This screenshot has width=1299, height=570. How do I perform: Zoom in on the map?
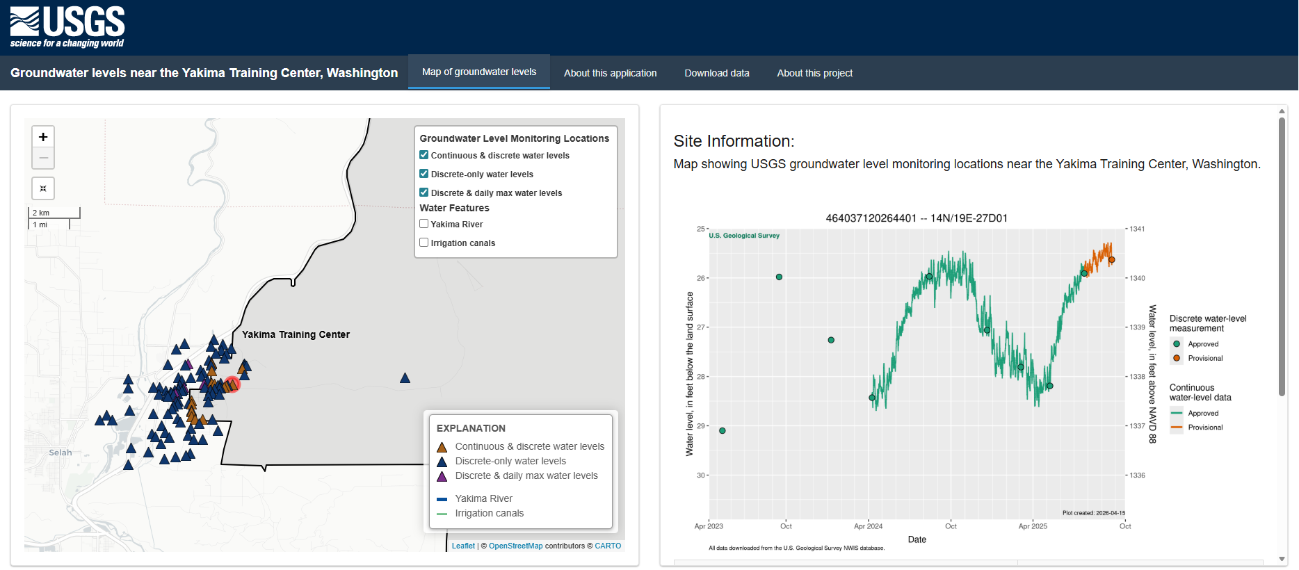point(43,137)
